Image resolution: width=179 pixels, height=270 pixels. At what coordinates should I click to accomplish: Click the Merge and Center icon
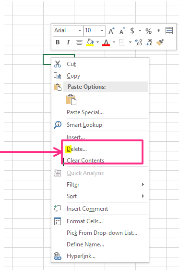(x=169, y=31)
